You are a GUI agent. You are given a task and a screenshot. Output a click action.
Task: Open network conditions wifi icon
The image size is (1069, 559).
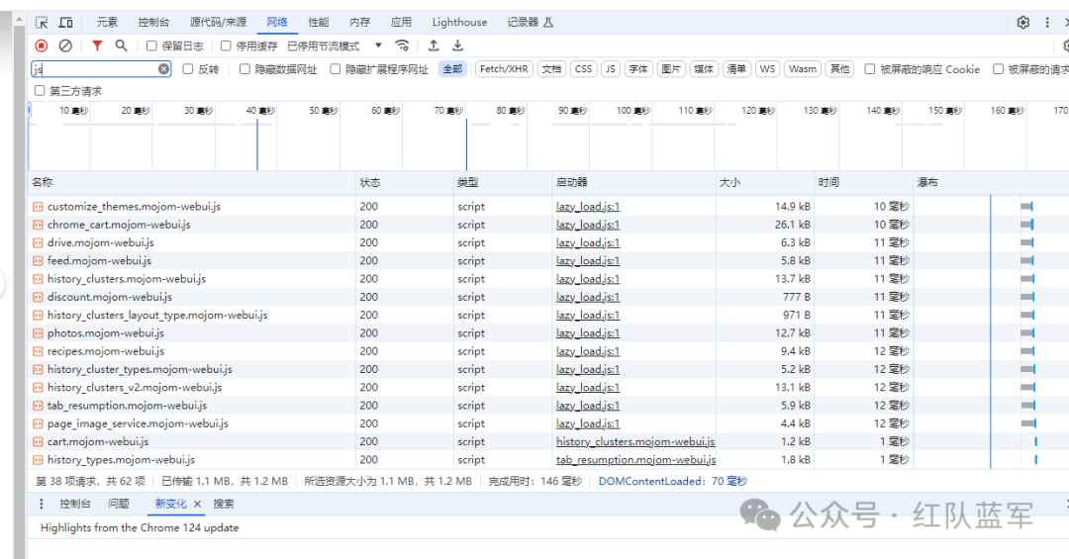[x=402, y=46]
